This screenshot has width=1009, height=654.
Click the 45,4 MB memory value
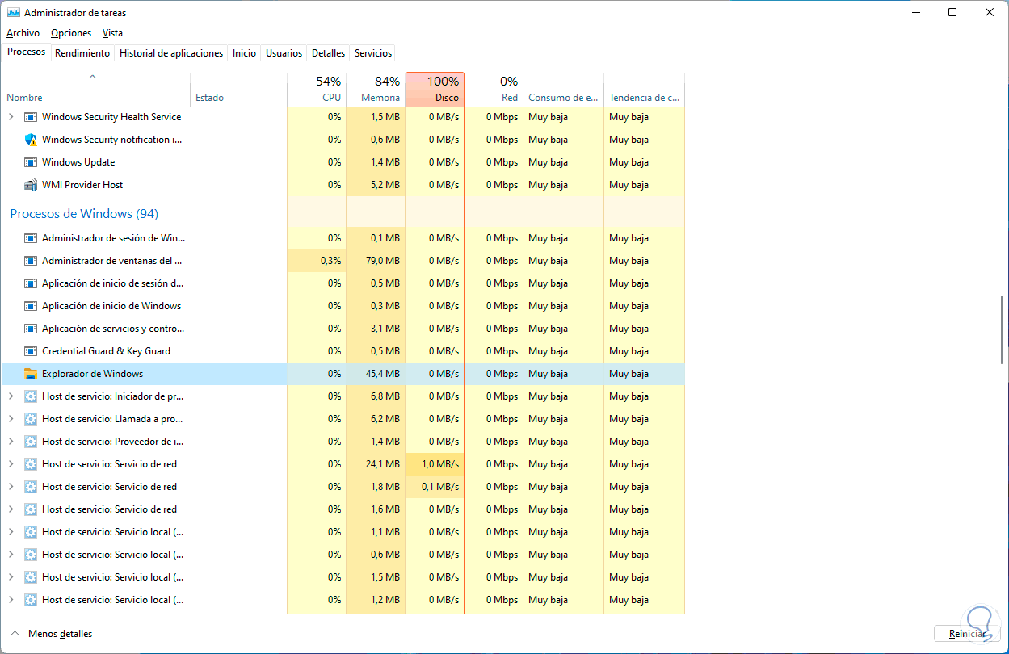[x=383, y=374]
